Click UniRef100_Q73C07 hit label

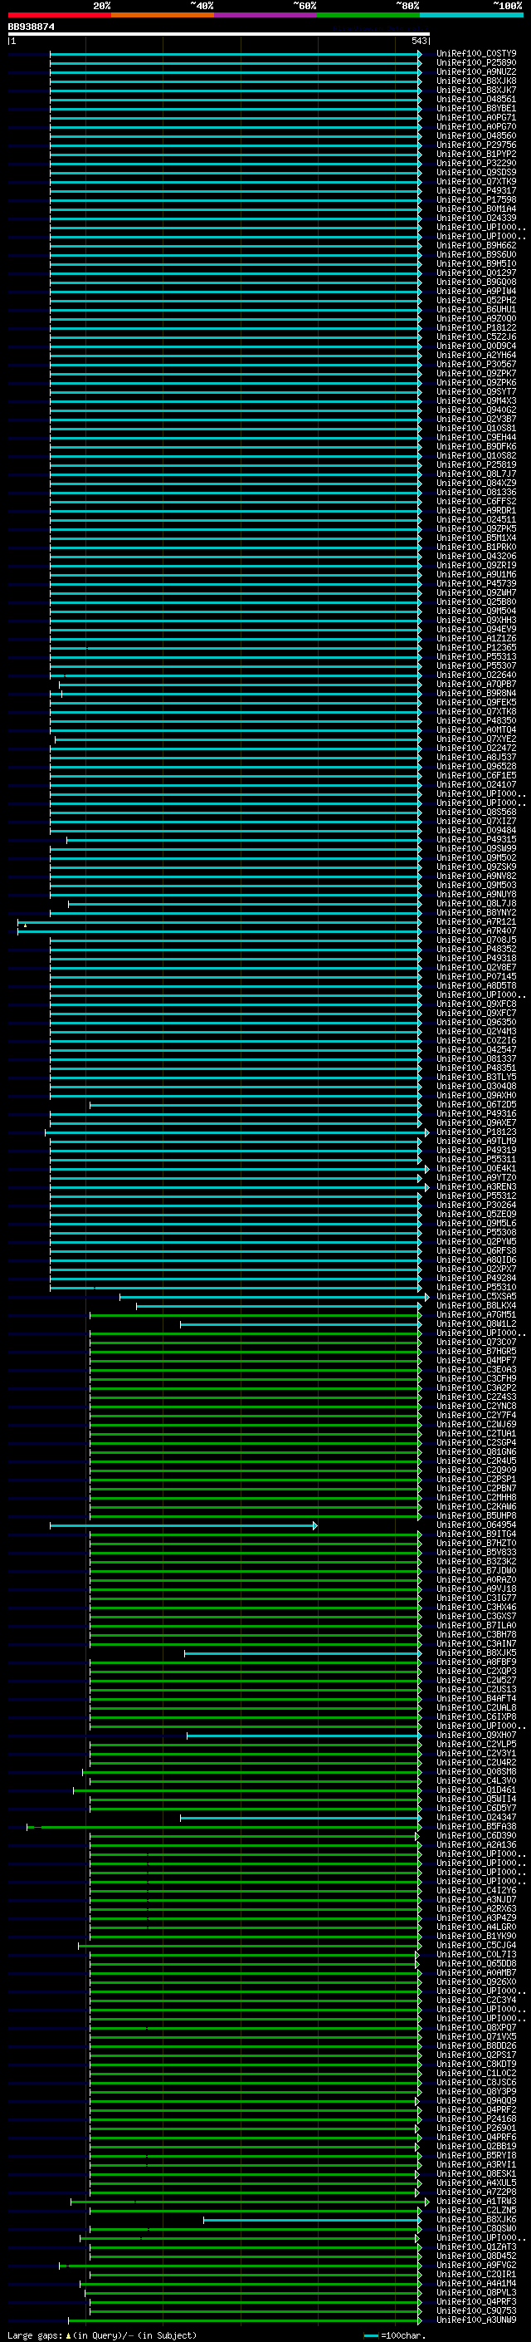(475, 1342)
